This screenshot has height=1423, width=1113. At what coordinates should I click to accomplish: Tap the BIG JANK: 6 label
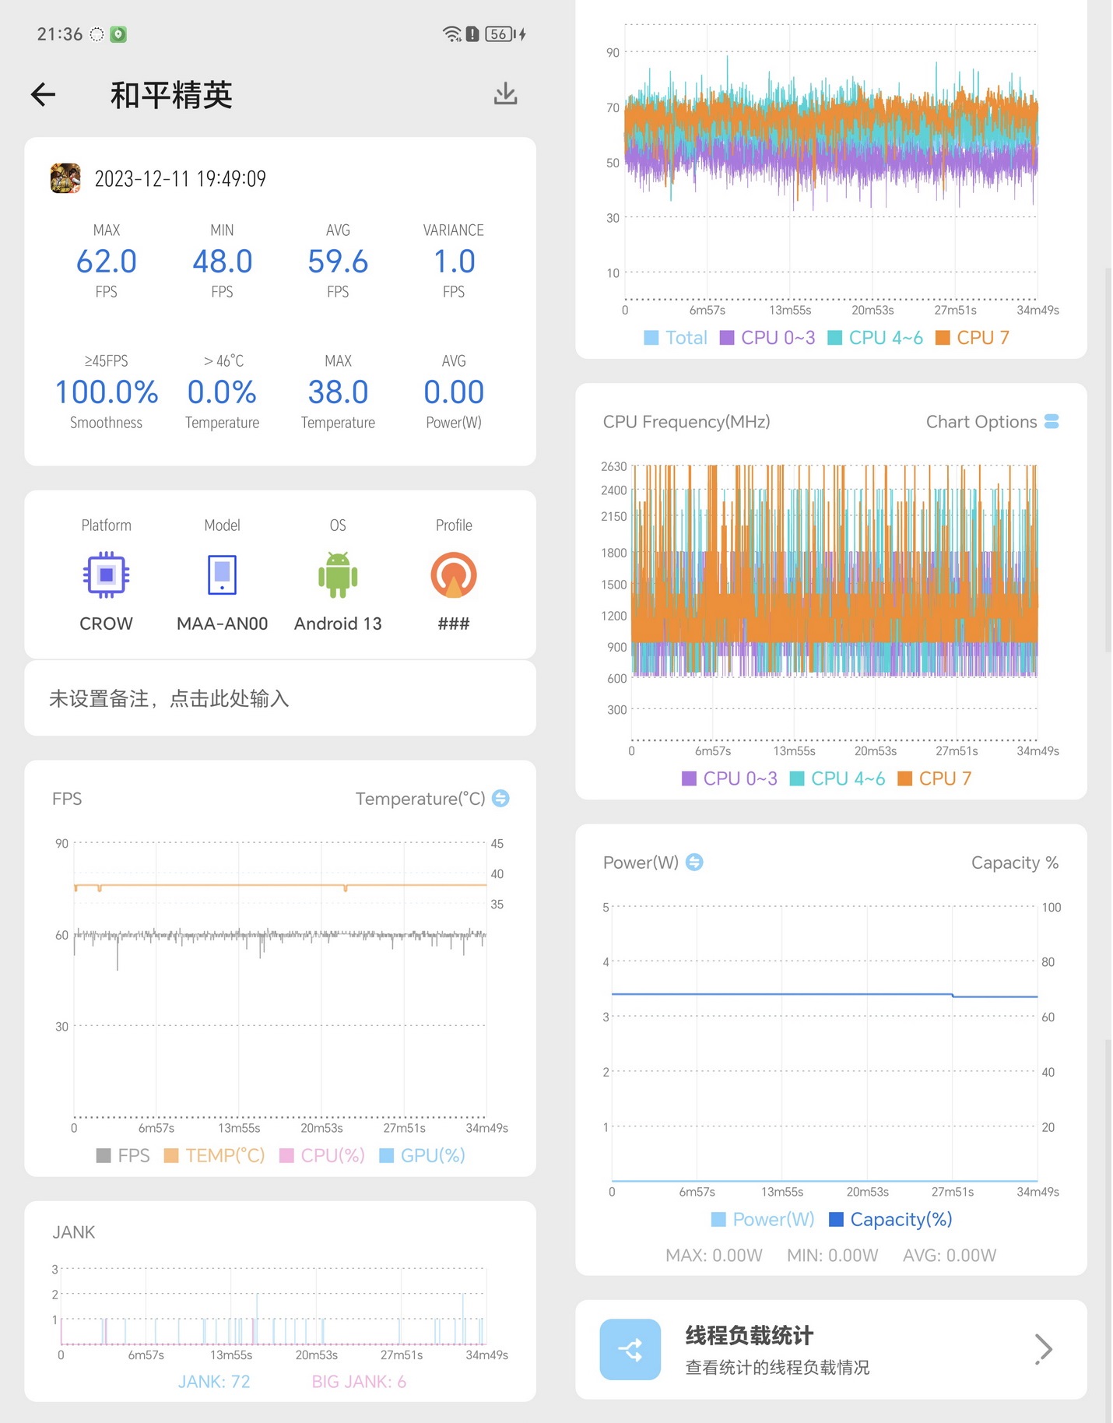point(359,1382)
